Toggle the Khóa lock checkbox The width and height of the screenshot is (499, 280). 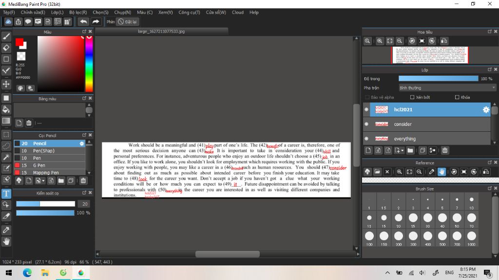(x=457, y=97)
